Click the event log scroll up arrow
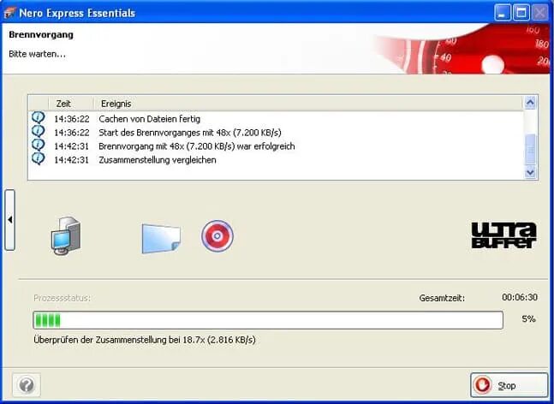Viewport: 554px width, 404px height. tap(530, 103)
